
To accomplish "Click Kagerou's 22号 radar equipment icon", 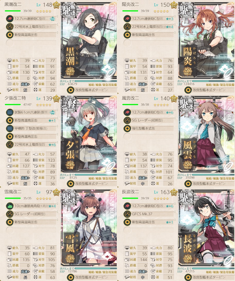I will pos(127,27).
